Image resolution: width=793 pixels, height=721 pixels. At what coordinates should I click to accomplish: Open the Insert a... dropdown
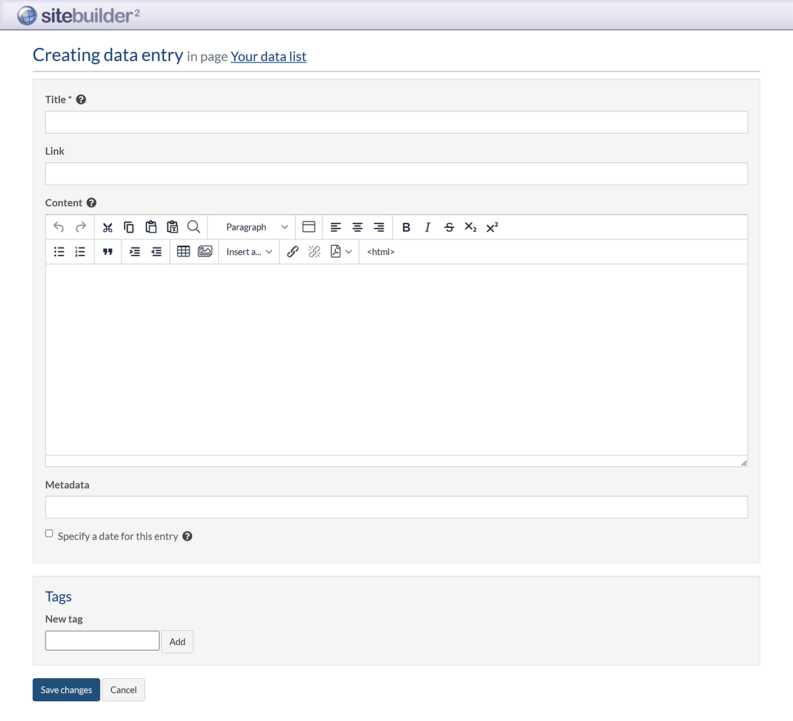[249, 252]
